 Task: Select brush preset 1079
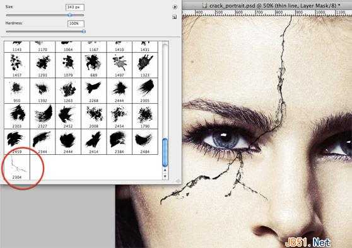68,65
